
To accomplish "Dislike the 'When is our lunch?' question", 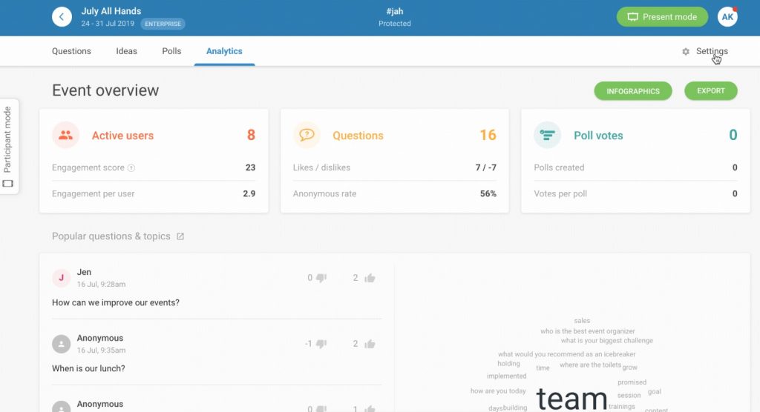I will (321, 344).
